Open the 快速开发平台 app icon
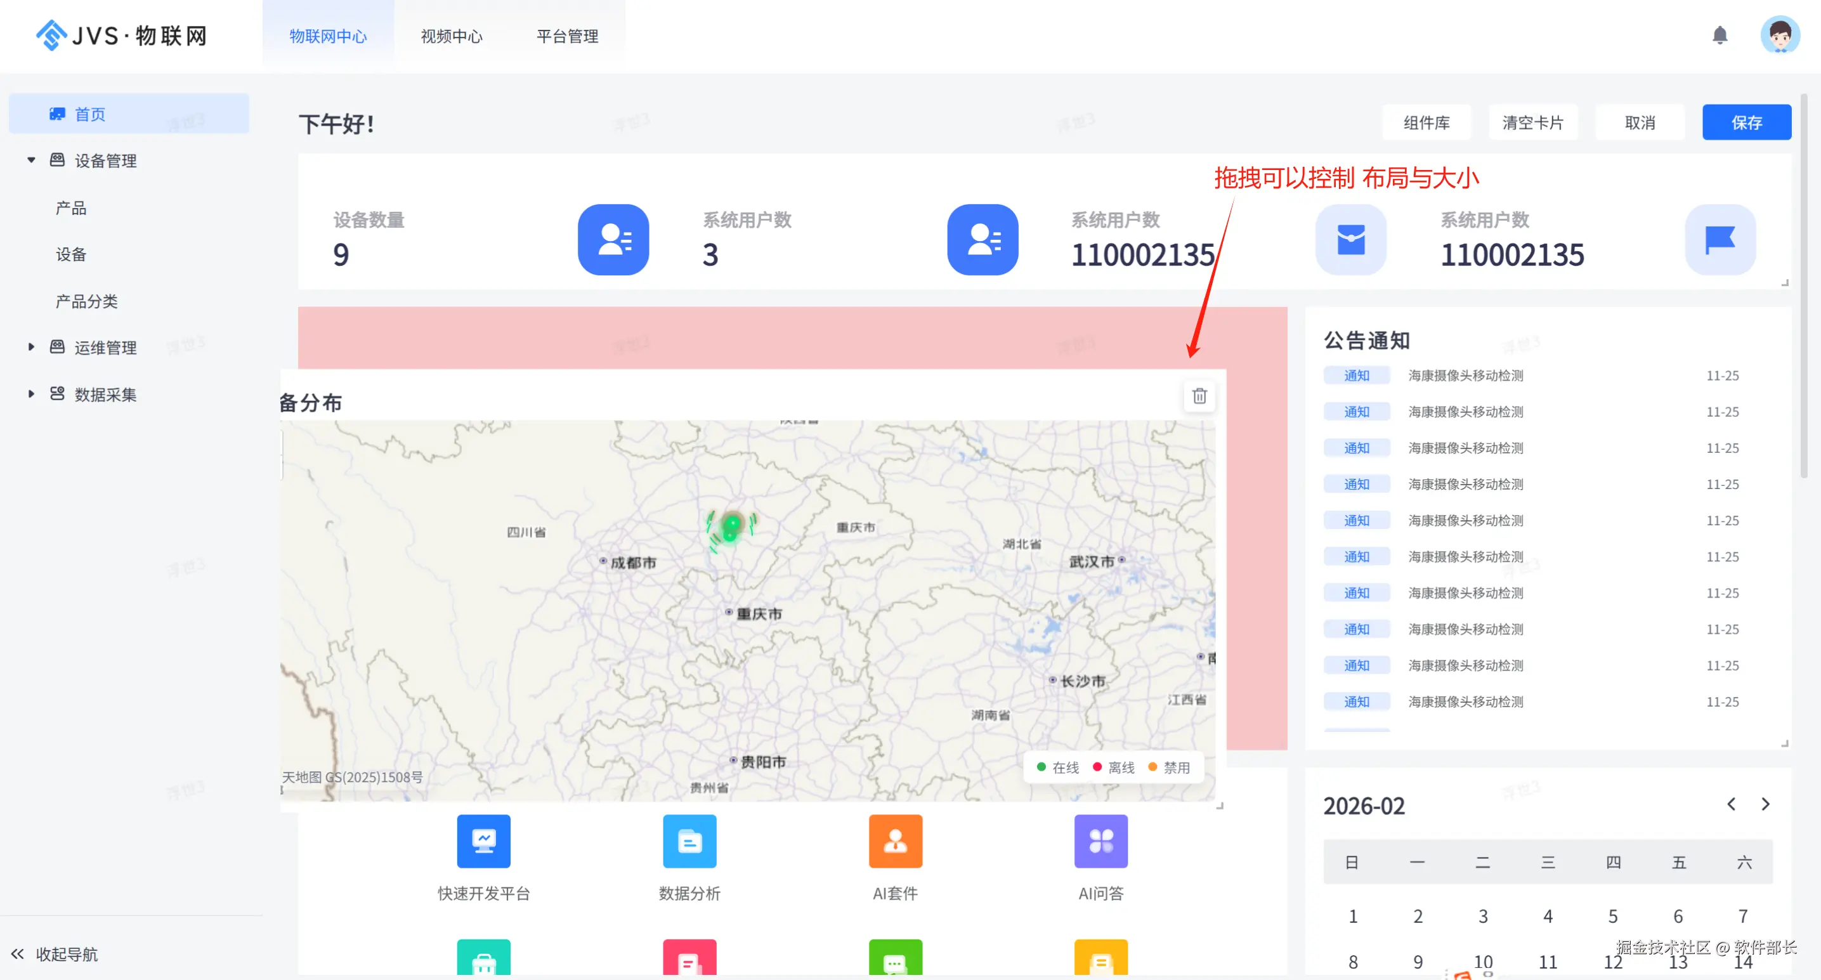The width and height of the screenshot is (1821, 980). point(483,840)
